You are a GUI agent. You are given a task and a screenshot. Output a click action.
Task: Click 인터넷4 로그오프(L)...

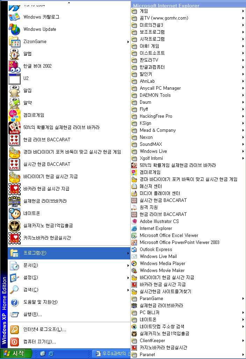click(x=69, y=330)
